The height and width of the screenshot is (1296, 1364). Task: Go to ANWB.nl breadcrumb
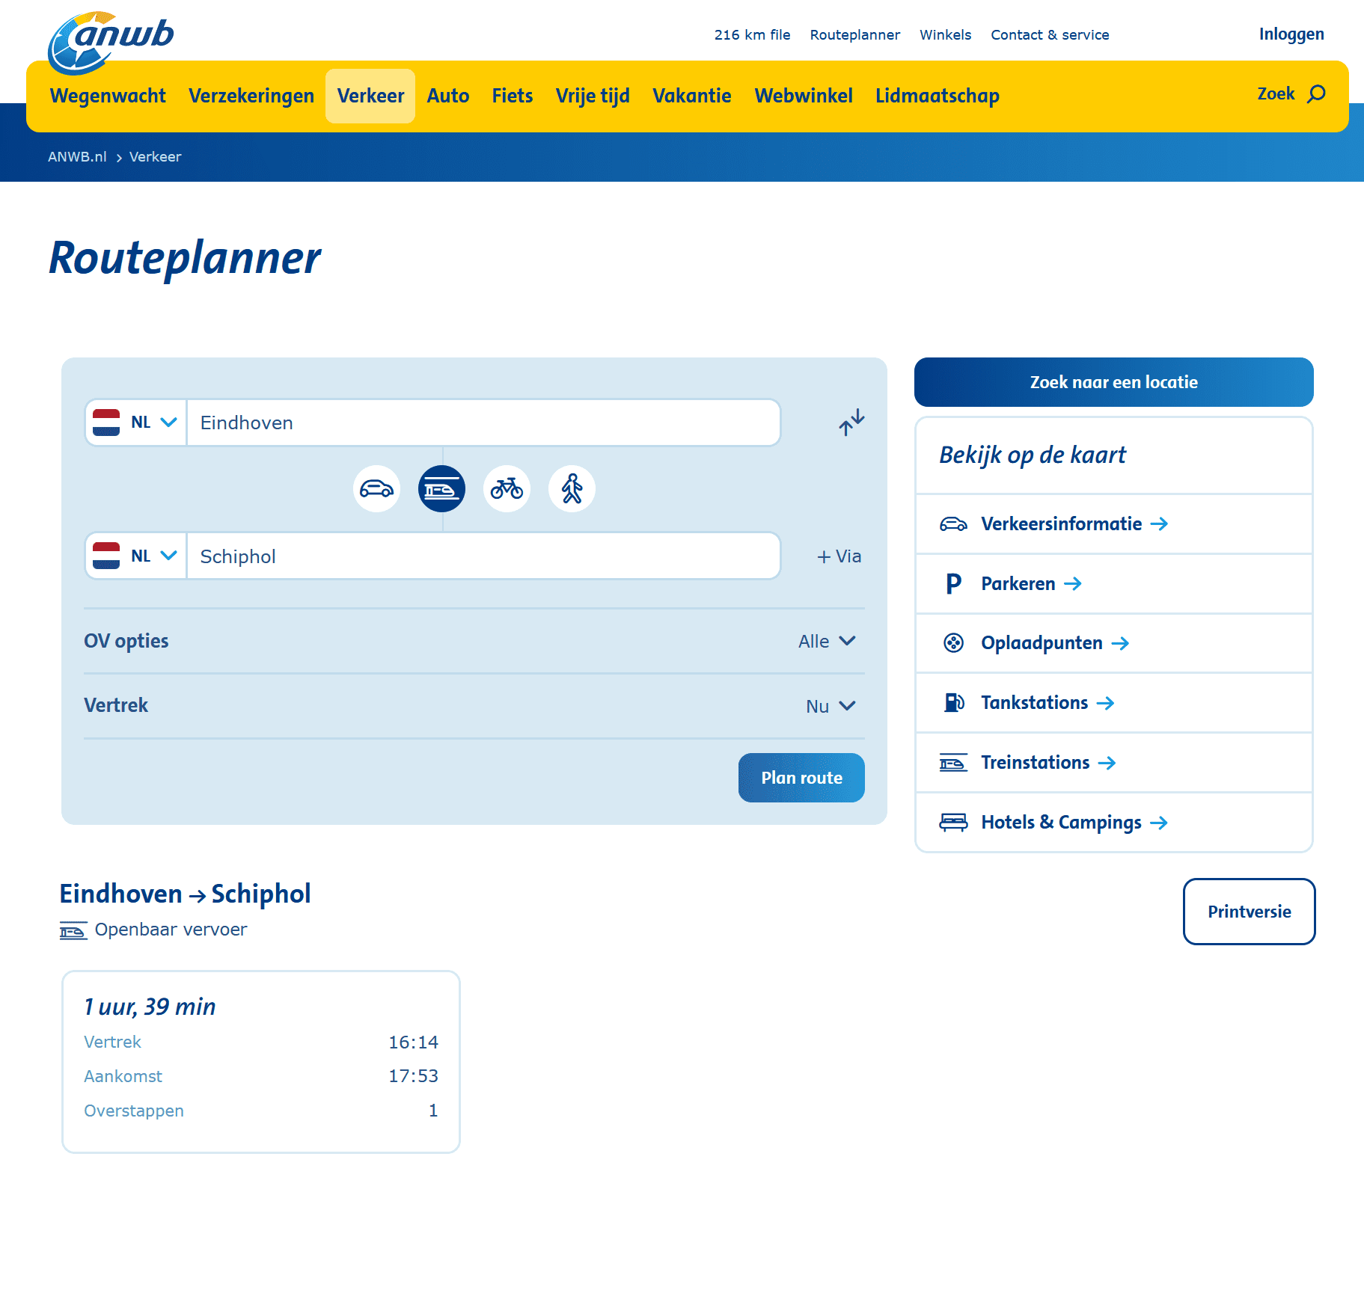(x=77, y=157)
